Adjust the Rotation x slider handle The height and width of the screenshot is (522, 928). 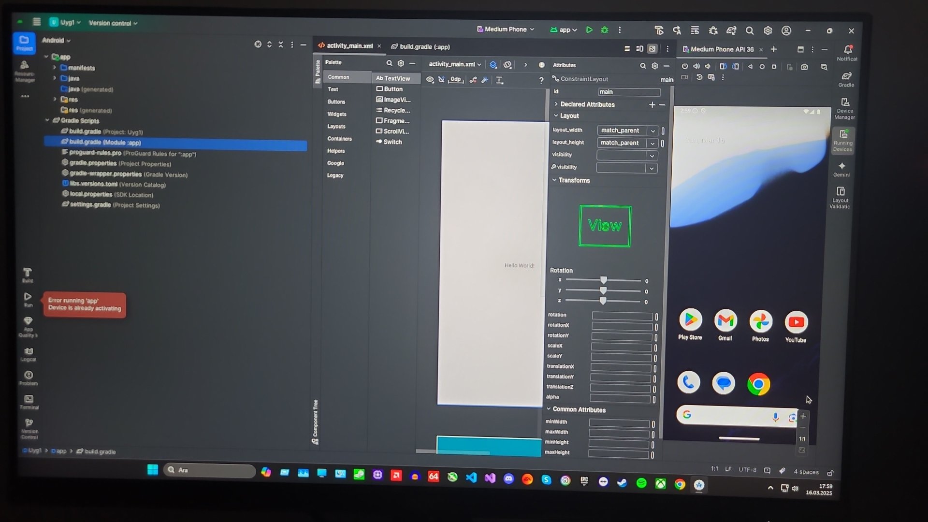[604, 280]
